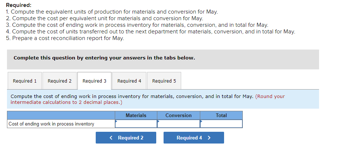The width and height of the screenshot is (344, 156).
Task: Click the Total column header
Action: point(221,115)
